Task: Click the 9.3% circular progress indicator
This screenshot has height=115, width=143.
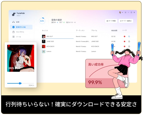Action: [42, 21]
